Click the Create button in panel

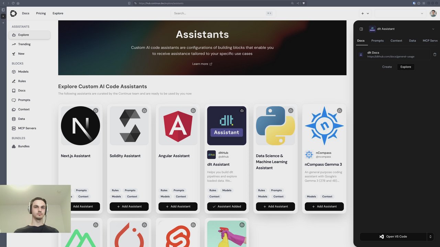coord(387,67)
